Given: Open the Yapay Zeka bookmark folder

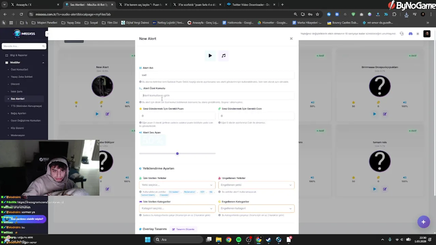Looking at the screenshot, I should (x=71, y=23).
